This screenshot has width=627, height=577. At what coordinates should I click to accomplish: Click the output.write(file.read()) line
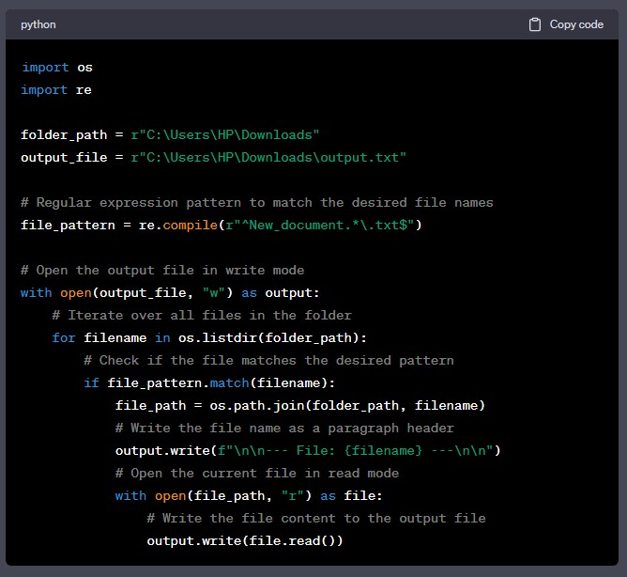244,541
